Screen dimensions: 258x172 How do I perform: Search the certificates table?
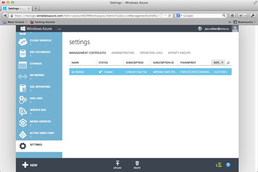pyautogui.click(x=228, y=63)
